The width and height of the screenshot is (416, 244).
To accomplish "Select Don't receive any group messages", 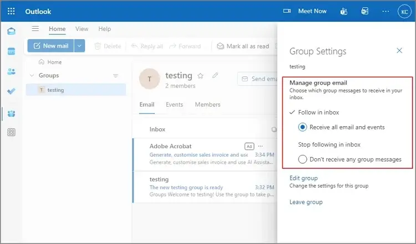I will [302, 159].
